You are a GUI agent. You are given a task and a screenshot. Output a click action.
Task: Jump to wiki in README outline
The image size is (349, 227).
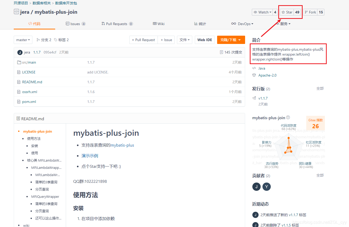[26, 225]
